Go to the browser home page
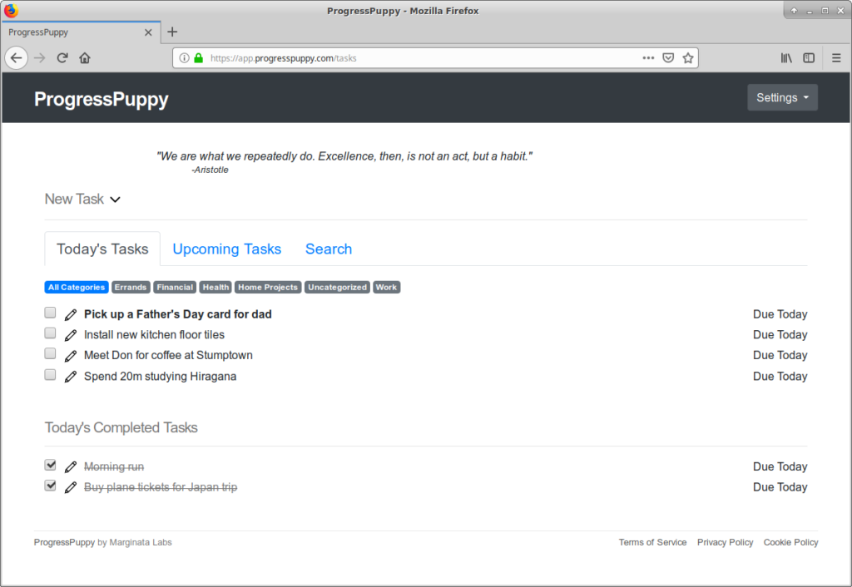852x587 pixels. (84, 57)
